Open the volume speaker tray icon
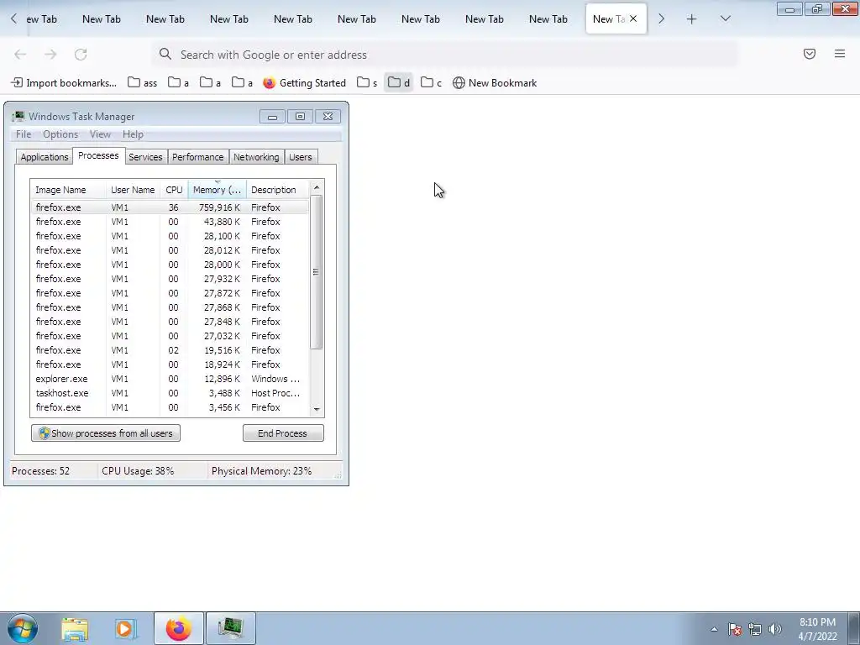The height and width of the screenshot is (645, 860). (774, 629)
